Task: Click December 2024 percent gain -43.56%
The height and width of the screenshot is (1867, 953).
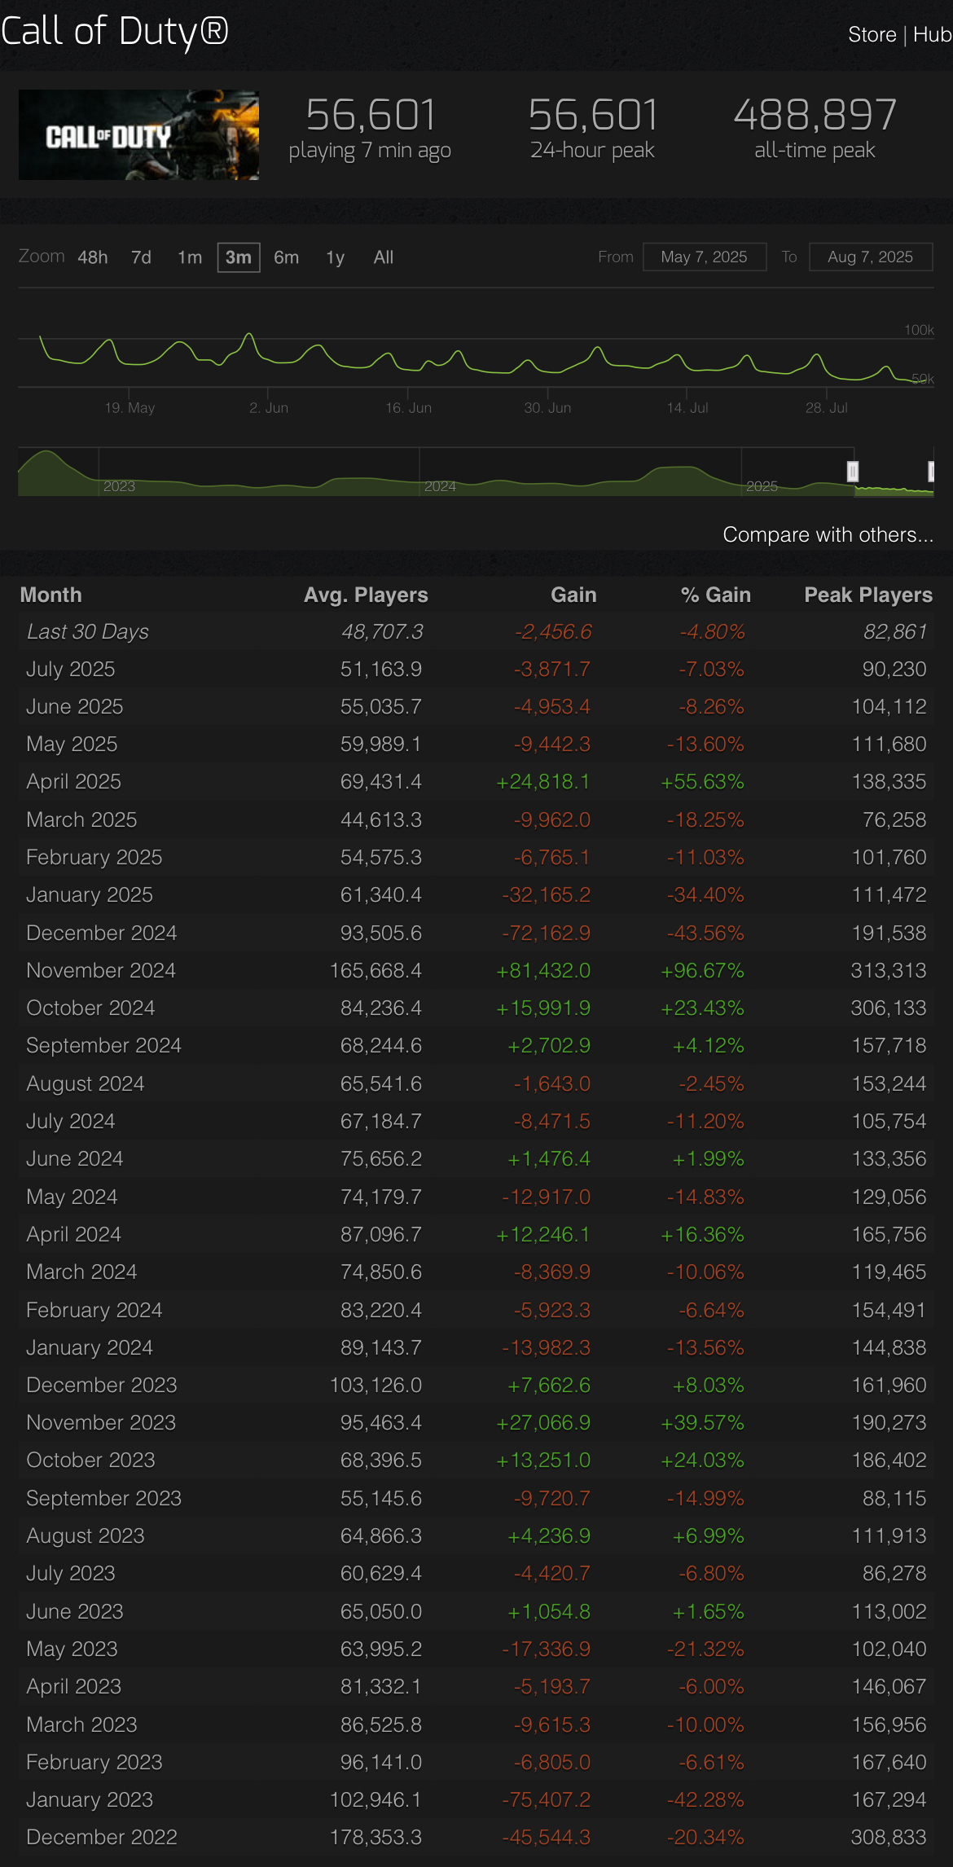Action: pyautogui.click(x=705, y=933)
